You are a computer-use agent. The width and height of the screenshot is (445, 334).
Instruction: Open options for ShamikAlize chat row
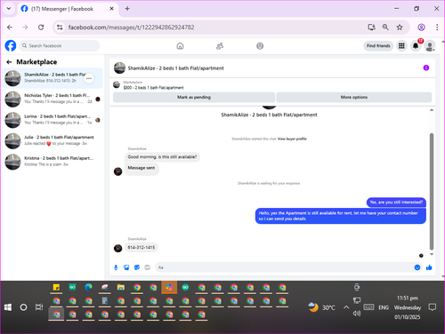coord(89,78)
